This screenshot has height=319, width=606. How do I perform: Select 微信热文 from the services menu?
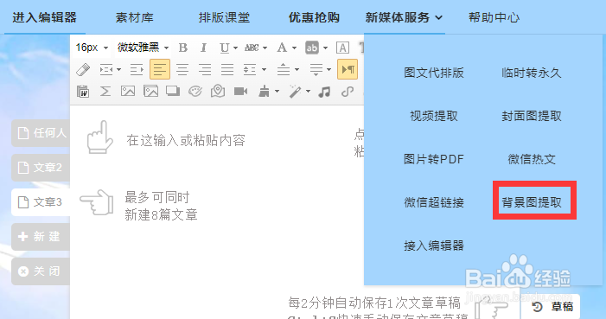(532, 159)
